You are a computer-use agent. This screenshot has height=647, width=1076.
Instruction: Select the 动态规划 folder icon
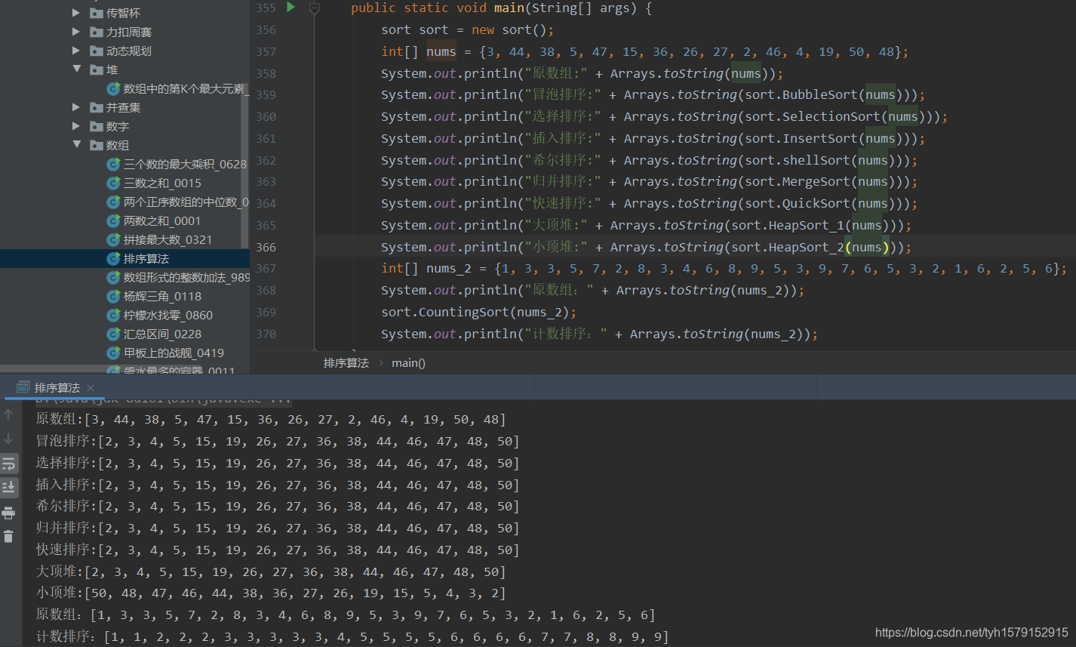[96, 51]
